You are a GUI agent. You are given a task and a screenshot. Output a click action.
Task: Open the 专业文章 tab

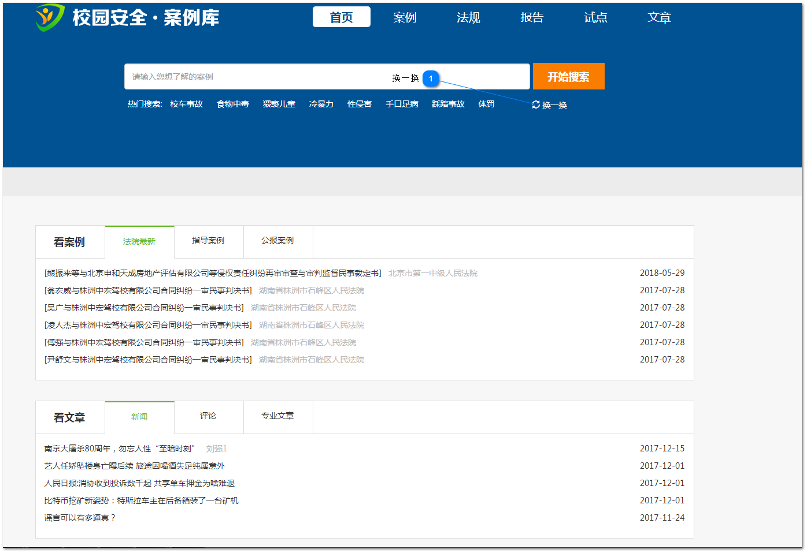tap(278, 417)
